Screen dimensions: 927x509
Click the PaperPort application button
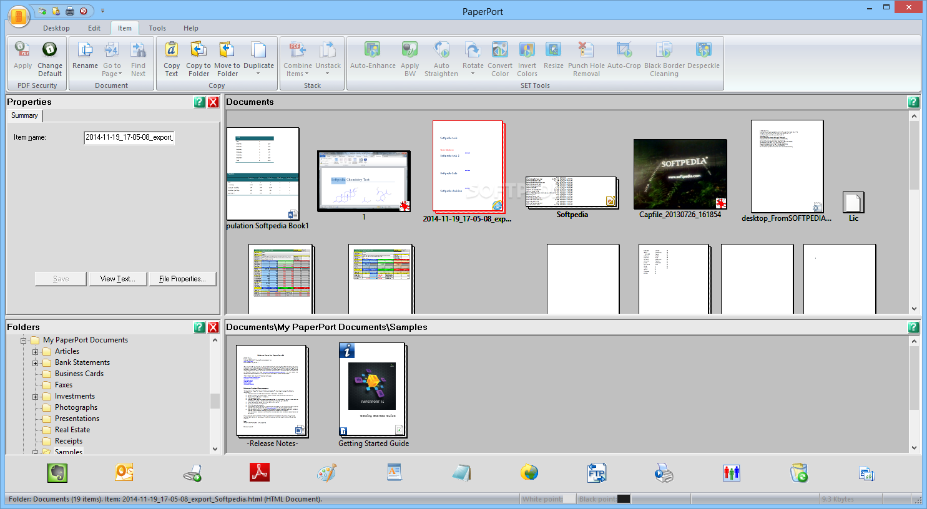pos(19,16)
